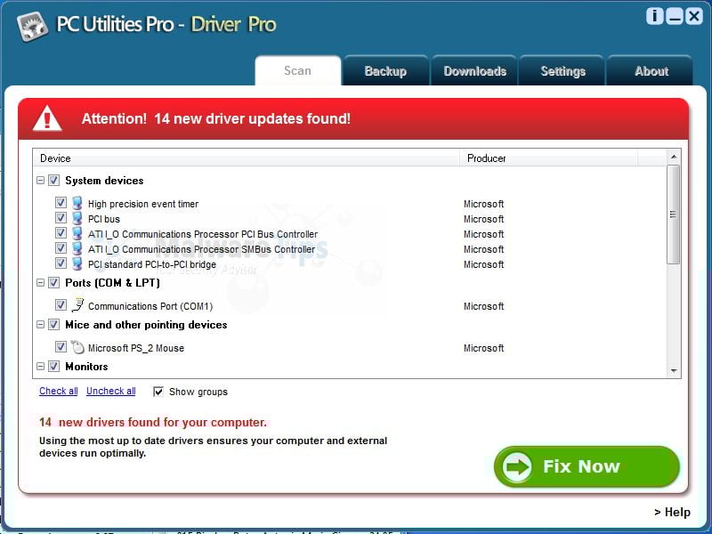Click the PCI bus device icon
The image size is (712, 534).
77,218
